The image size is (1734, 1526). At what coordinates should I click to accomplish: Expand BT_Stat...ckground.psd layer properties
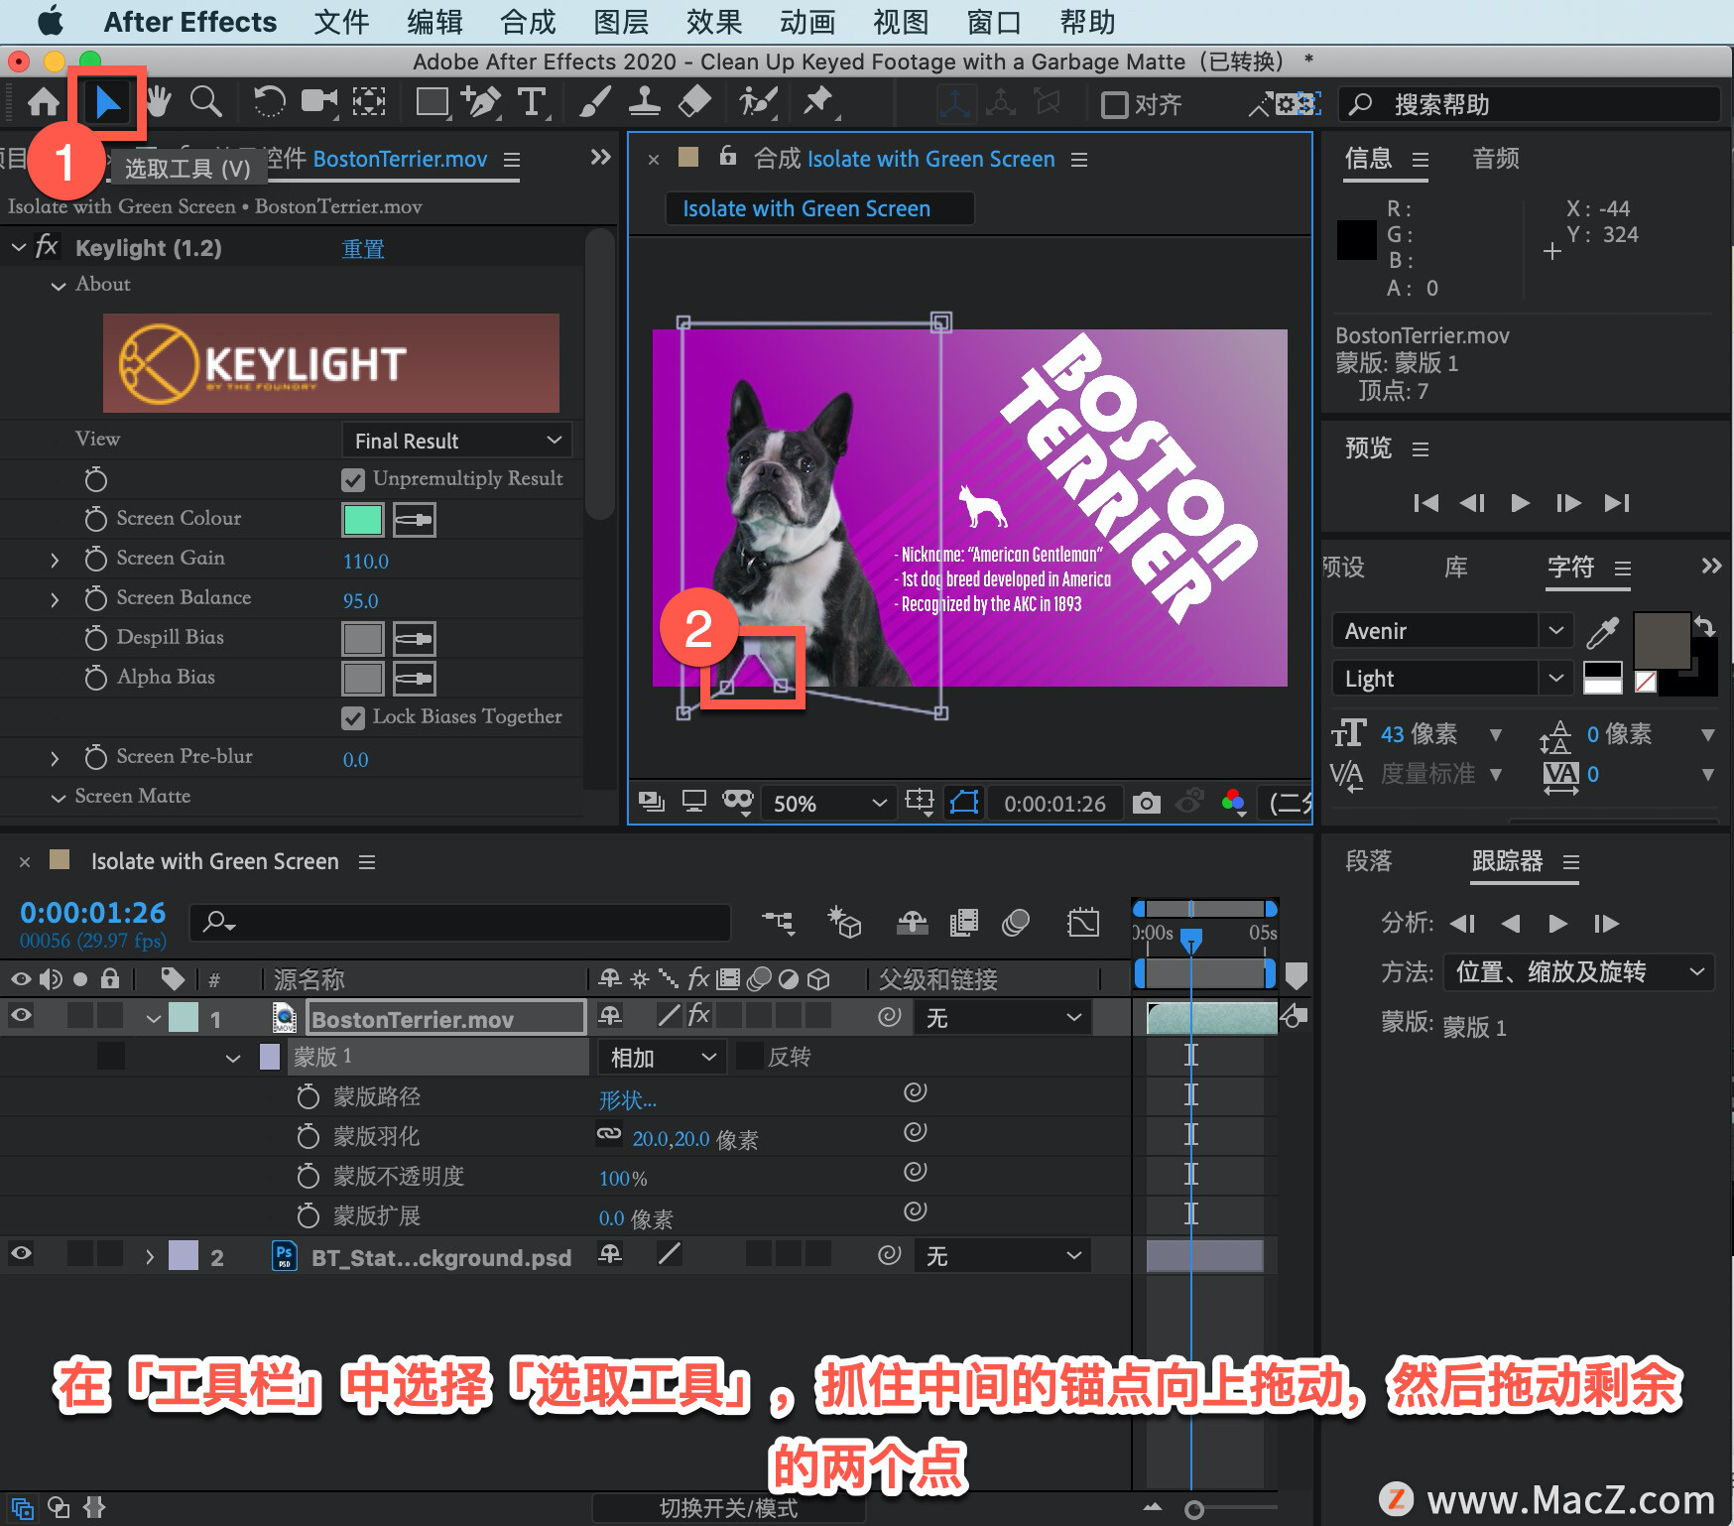[x=150, y=1257]
